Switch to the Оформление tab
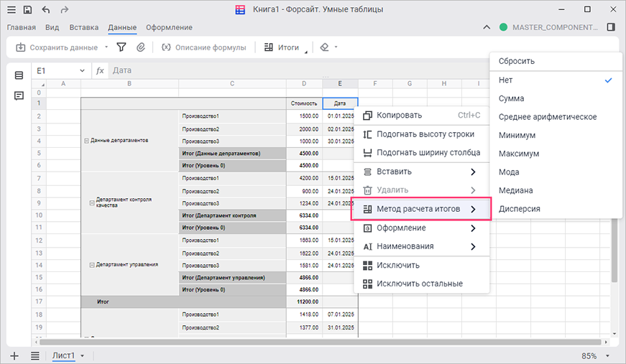Screen dimensions: 626x364 point(169,27)
